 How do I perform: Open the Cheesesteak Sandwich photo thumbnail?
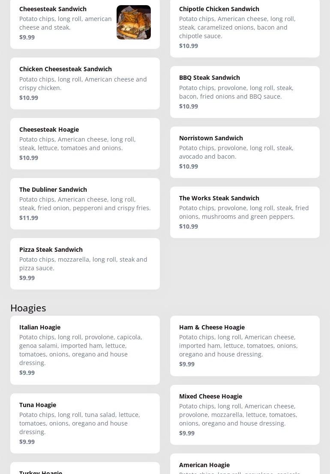pos(133,22)
